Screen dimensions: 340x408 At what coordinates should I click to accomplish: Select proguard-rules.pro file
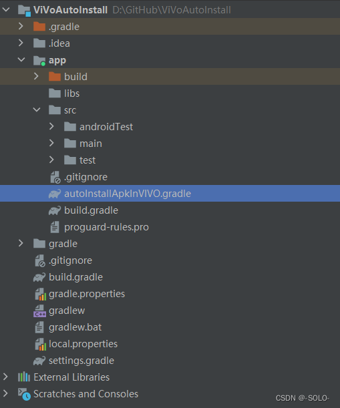click(x=106, y=227)
